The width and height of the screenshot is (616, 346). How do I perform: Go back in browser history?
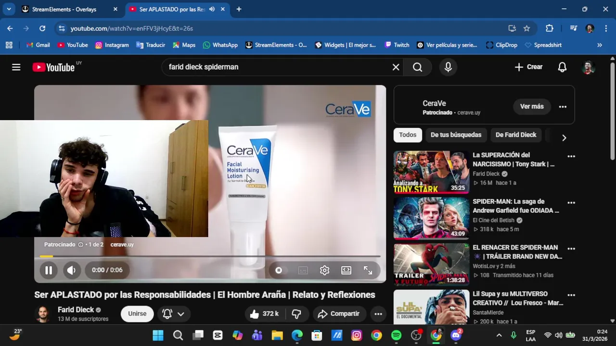point(10,28)
